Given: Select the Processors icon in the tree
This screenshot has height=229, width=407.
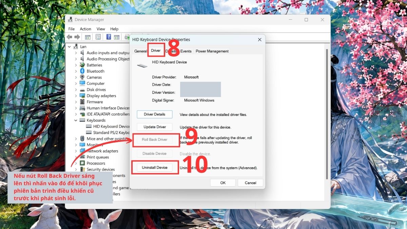Looking at the screenshot, I should [x=82, y=163].
